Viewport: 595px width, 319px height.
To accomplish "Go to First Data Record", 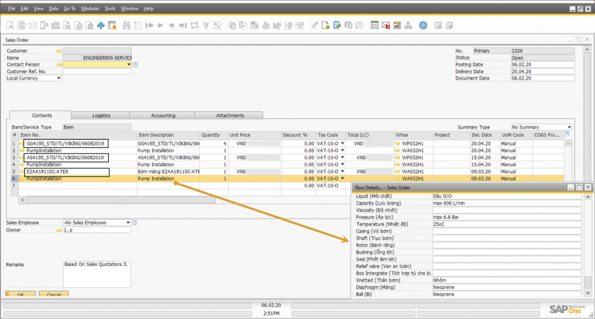I will click(149, 26).
